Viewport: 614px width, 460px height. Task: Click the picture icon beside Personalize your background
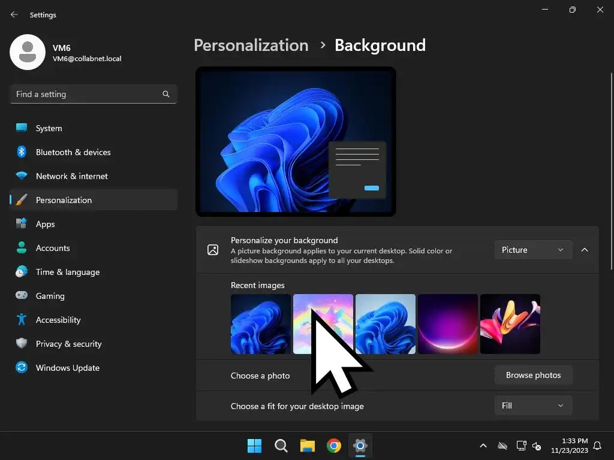(213, 250)
